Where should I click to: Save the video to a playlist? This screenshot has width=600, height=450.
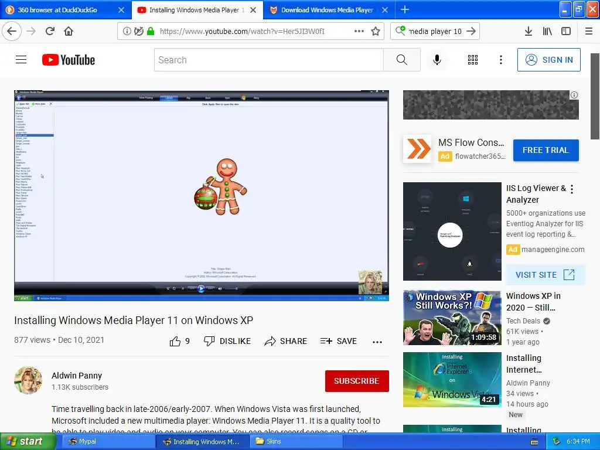(x=339, y=341)
